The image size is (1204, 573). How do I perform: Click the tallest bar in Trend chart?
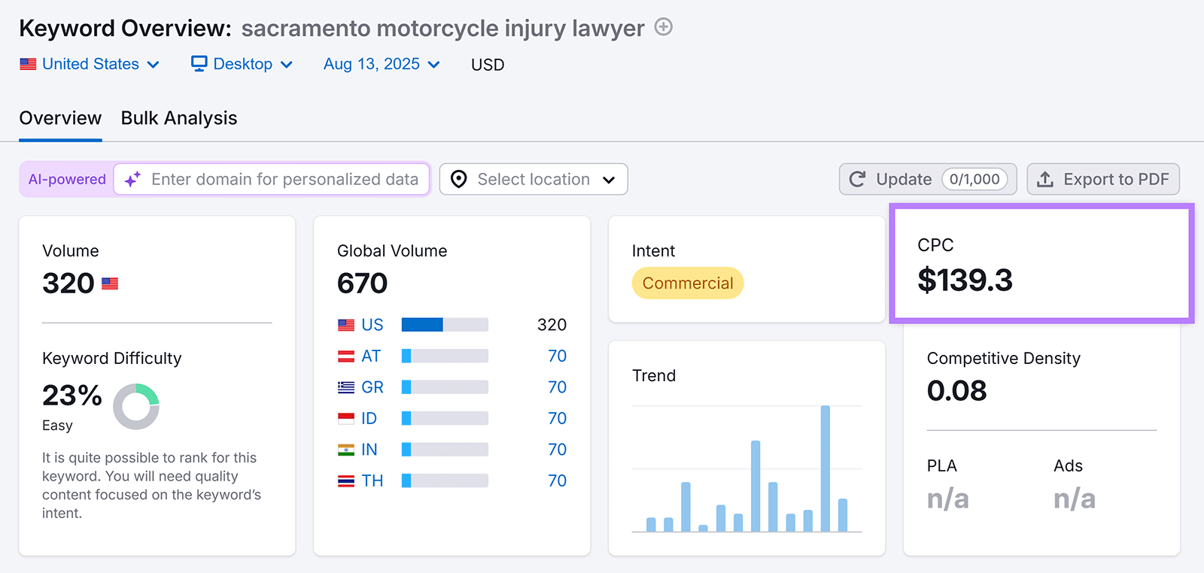click(x=825, y=468)
